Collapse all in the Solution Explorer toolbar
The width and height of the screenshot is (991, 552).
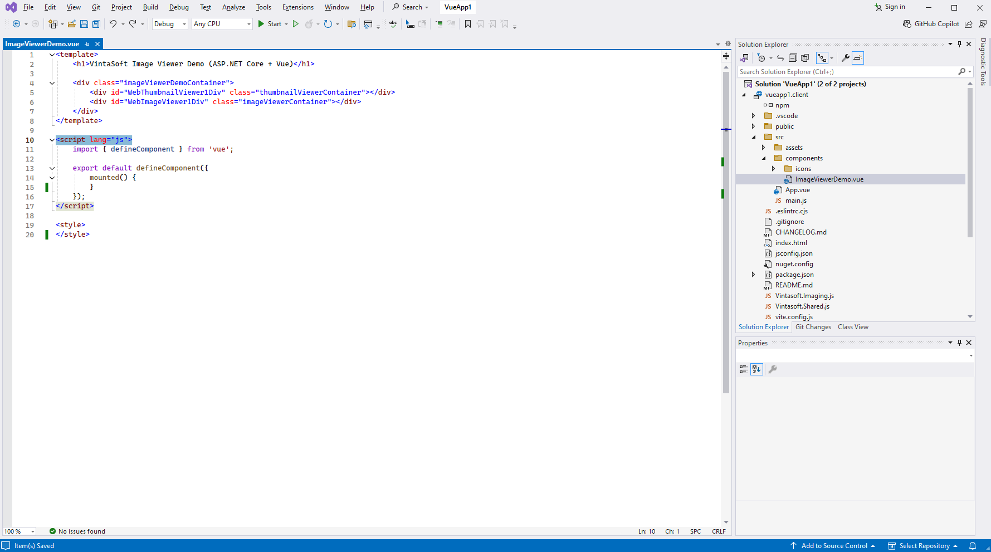point(793,58)
